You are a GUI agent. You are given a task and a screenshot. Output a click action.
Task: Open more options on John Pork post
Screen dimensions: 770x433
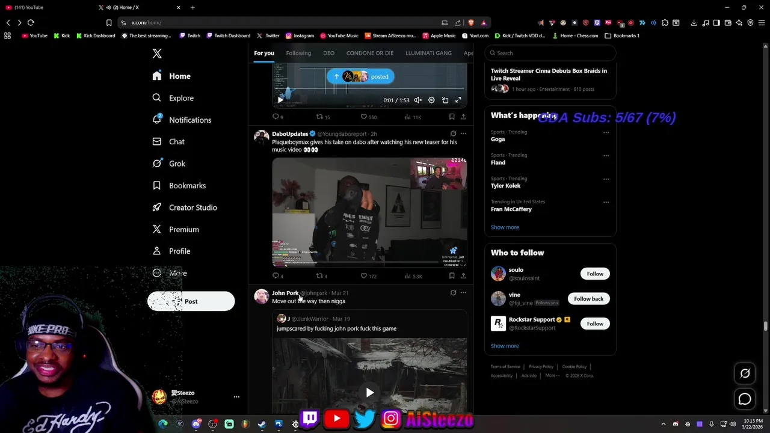(463, 293)
